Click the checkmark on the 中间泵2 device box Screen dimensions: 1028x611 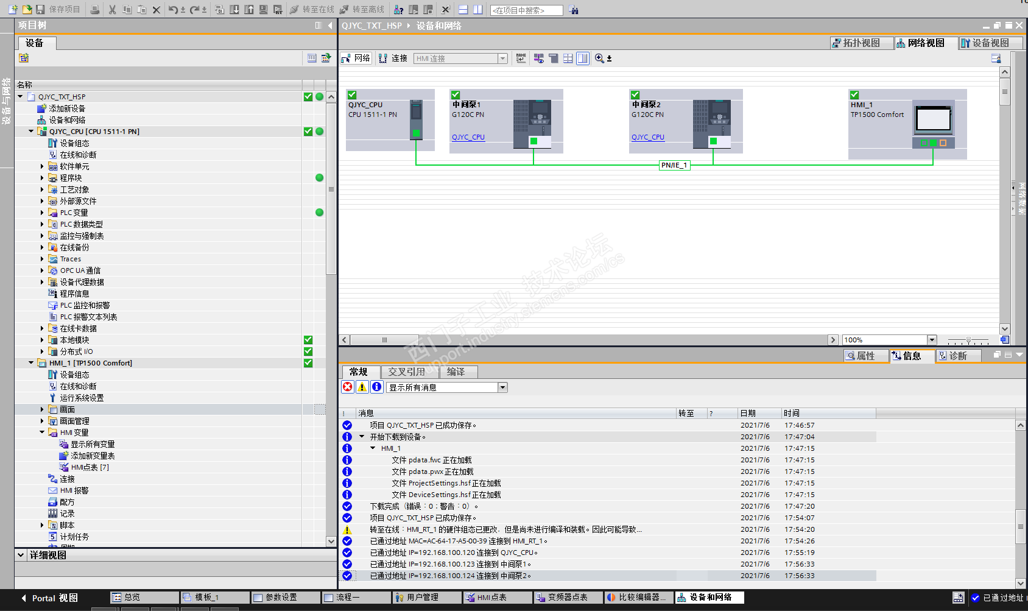coord(635,94)
